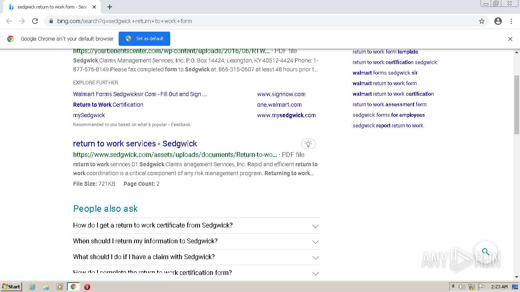
Task: Search related 'return to work assessment form'
Action: 390,104
